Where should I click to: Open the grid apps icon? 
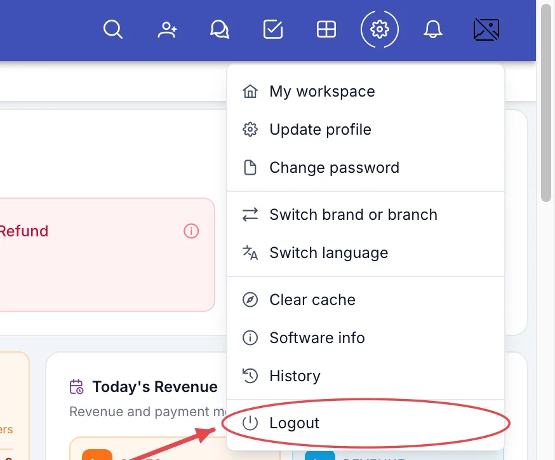(326, 29)
